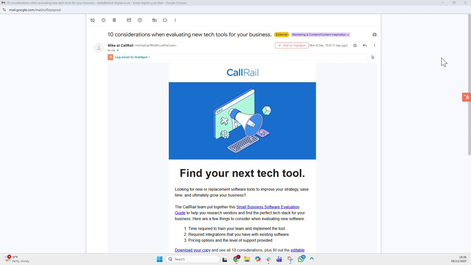Open Microsoft Teams in the taskbar
This screenshot has height=265, width=471.
point(279,259)
